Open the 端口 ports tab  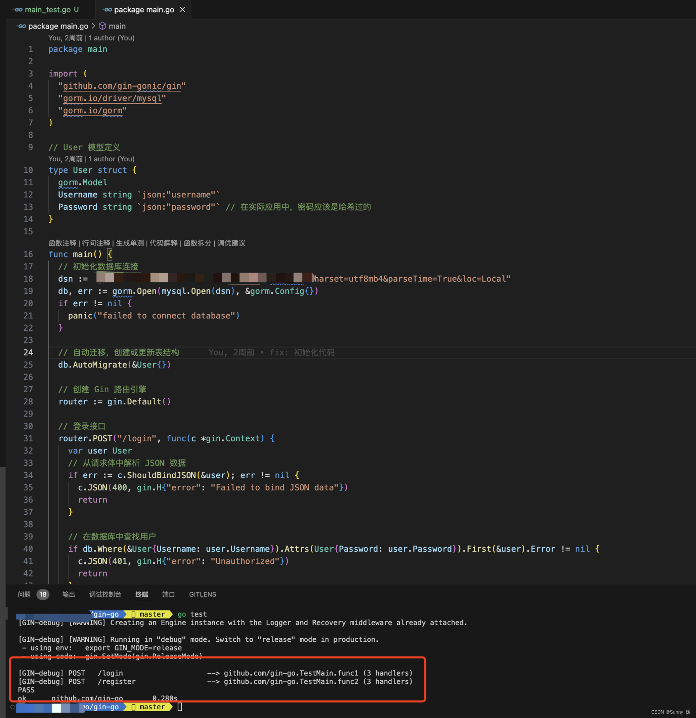pos(168,595)
